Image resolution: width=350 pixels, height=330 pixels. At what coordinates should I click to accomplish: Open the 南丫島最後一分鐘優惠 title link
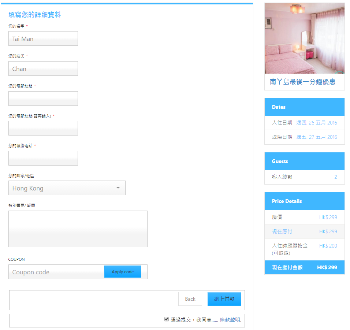click(x=302, y=82)
